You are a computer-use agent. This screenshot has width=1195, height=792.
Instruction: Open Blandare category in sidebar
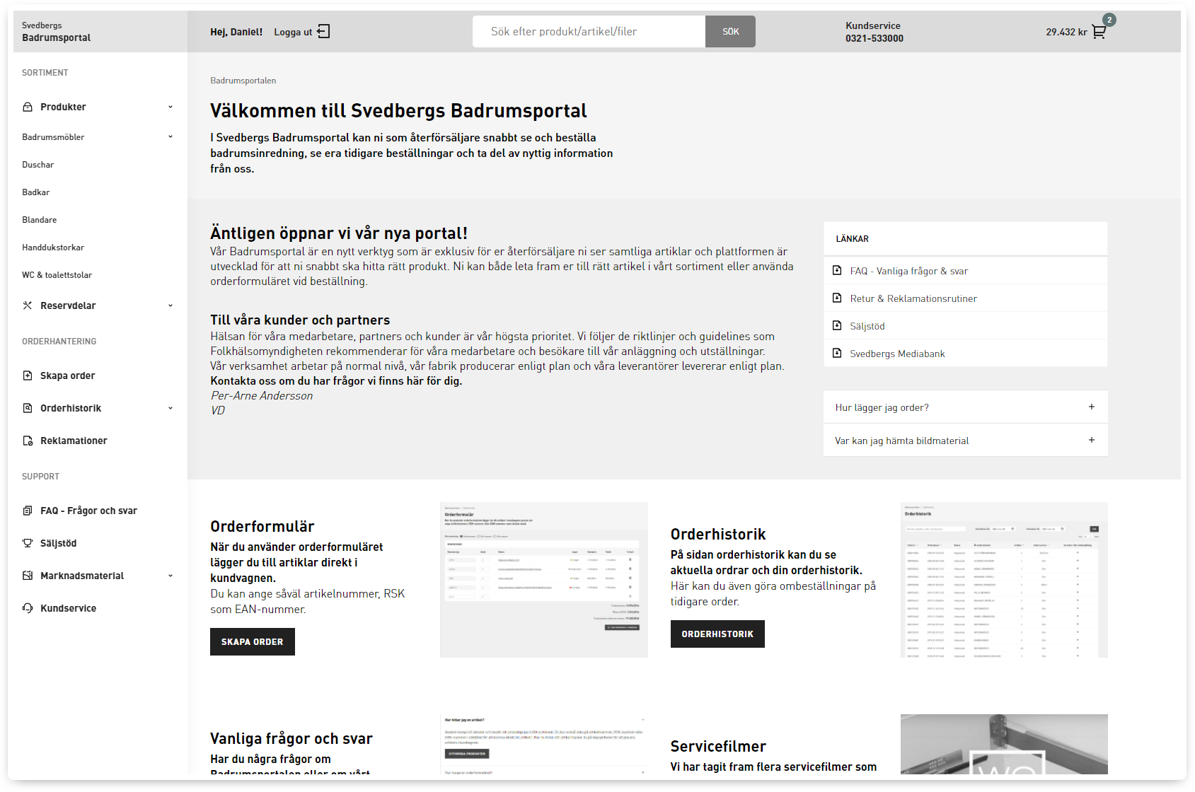pos(40,220)
